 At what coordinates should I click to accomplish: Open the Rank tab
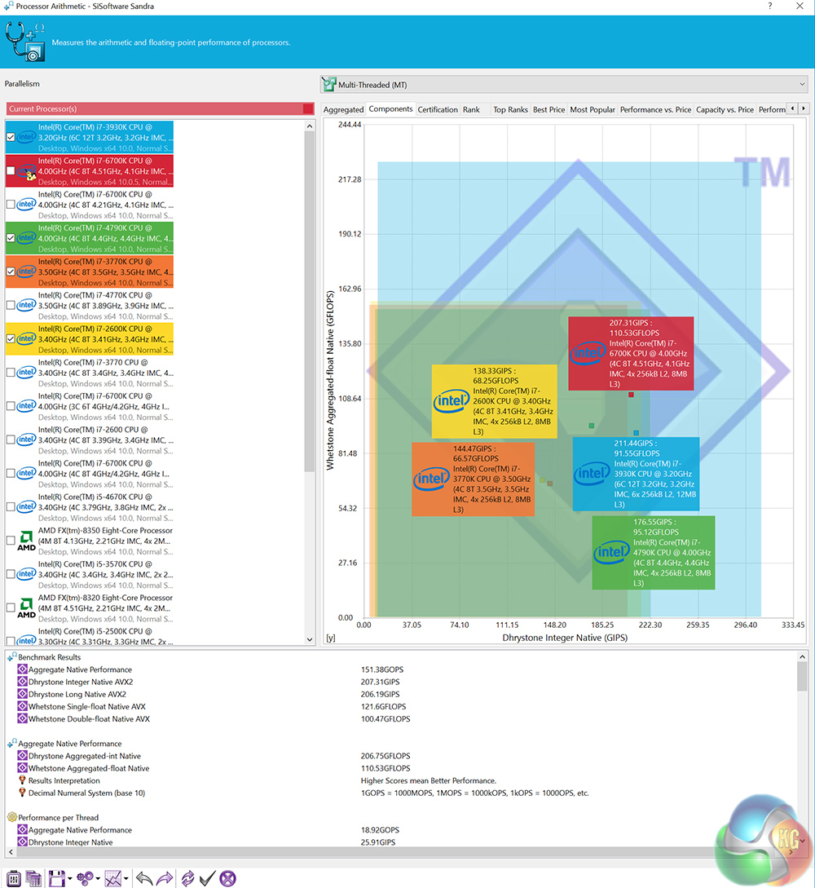click(x=471, y=109)
